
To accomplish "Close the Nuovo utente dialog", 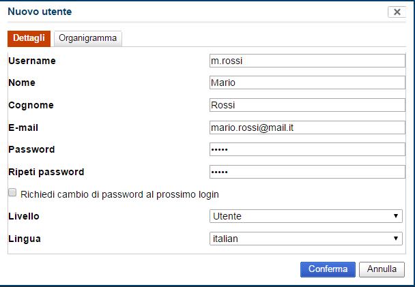I will 397,12.
